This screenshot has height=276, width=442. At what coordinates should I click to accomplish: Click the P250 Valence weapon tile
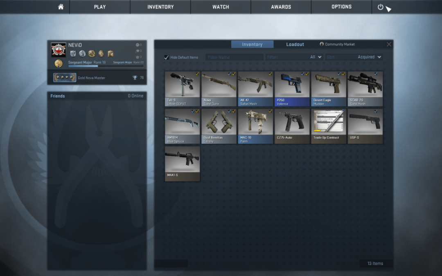coord(292,89)
